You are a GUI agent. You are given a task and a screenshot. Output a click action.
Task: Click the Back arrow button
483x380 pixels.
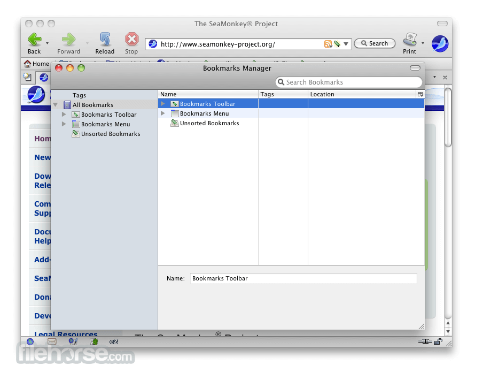34,40
